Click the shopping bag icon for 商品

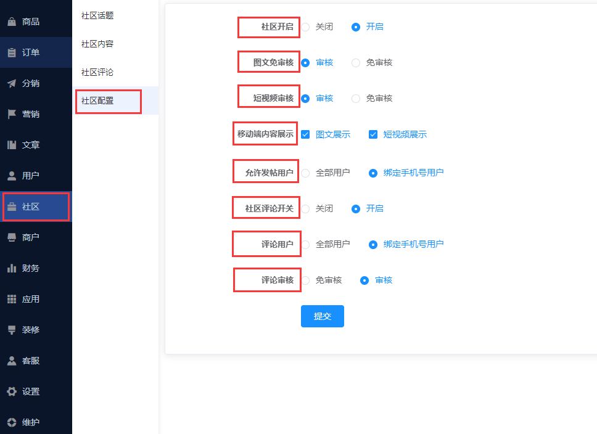[12, 22]
